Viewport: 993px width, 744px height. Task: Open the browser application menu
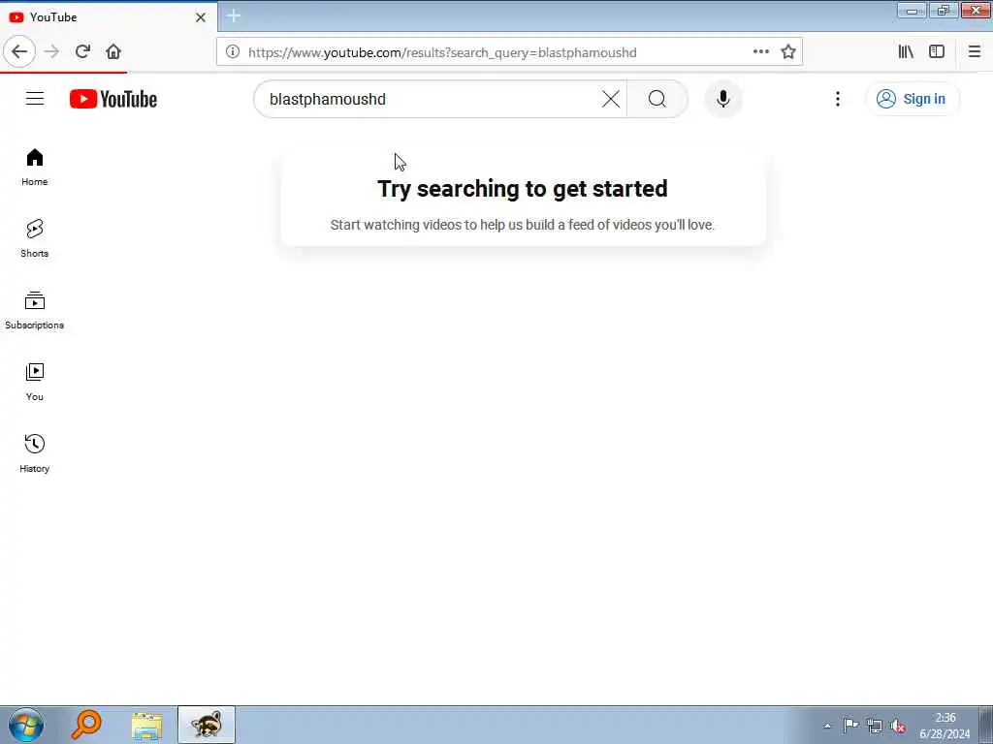pos(974,52)
